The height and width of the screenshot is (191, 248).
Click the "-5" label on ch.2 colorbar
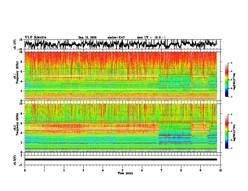click(x=231, y=131)
